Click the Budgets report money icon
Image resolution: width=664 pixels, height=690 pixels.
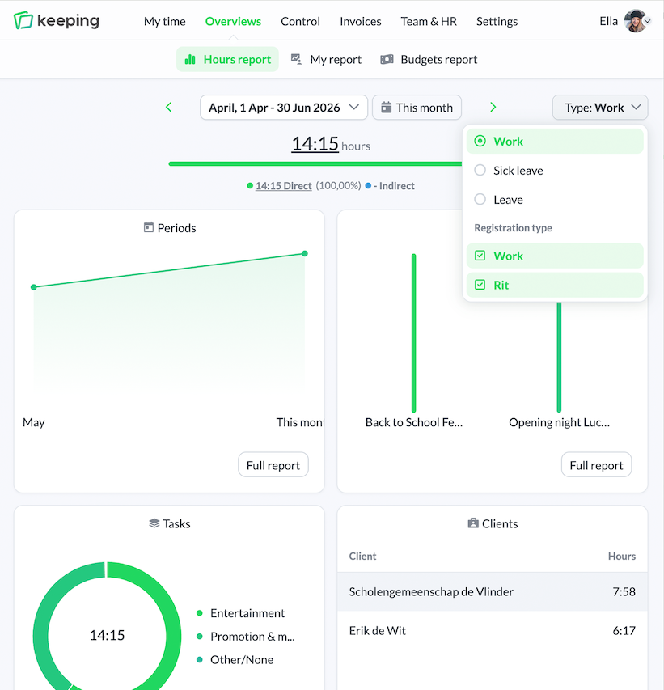(x=387, y=59)
